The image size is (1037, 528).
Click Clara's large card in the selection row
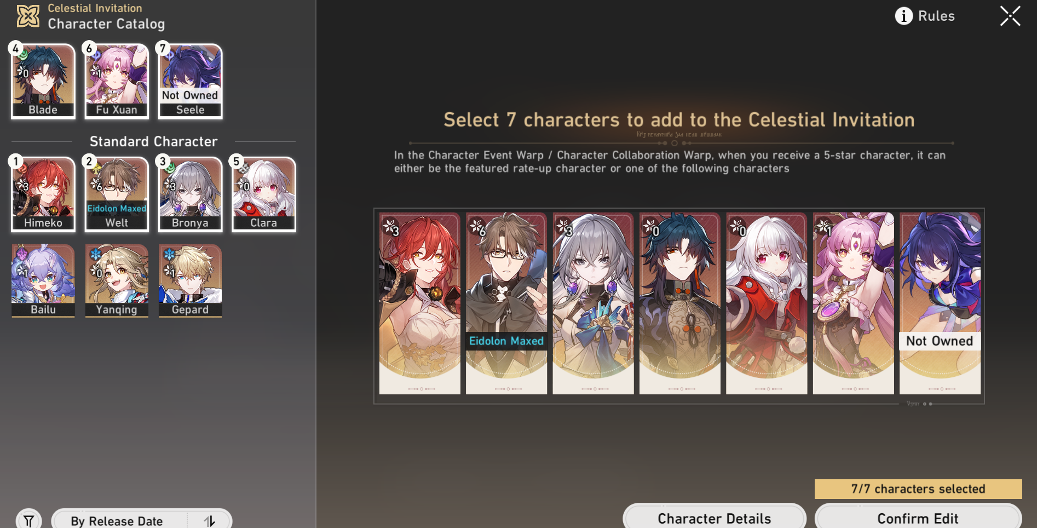coord(767,303)
